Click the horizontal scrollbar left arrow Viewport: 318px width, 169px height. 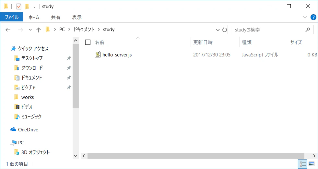(84, 156)
